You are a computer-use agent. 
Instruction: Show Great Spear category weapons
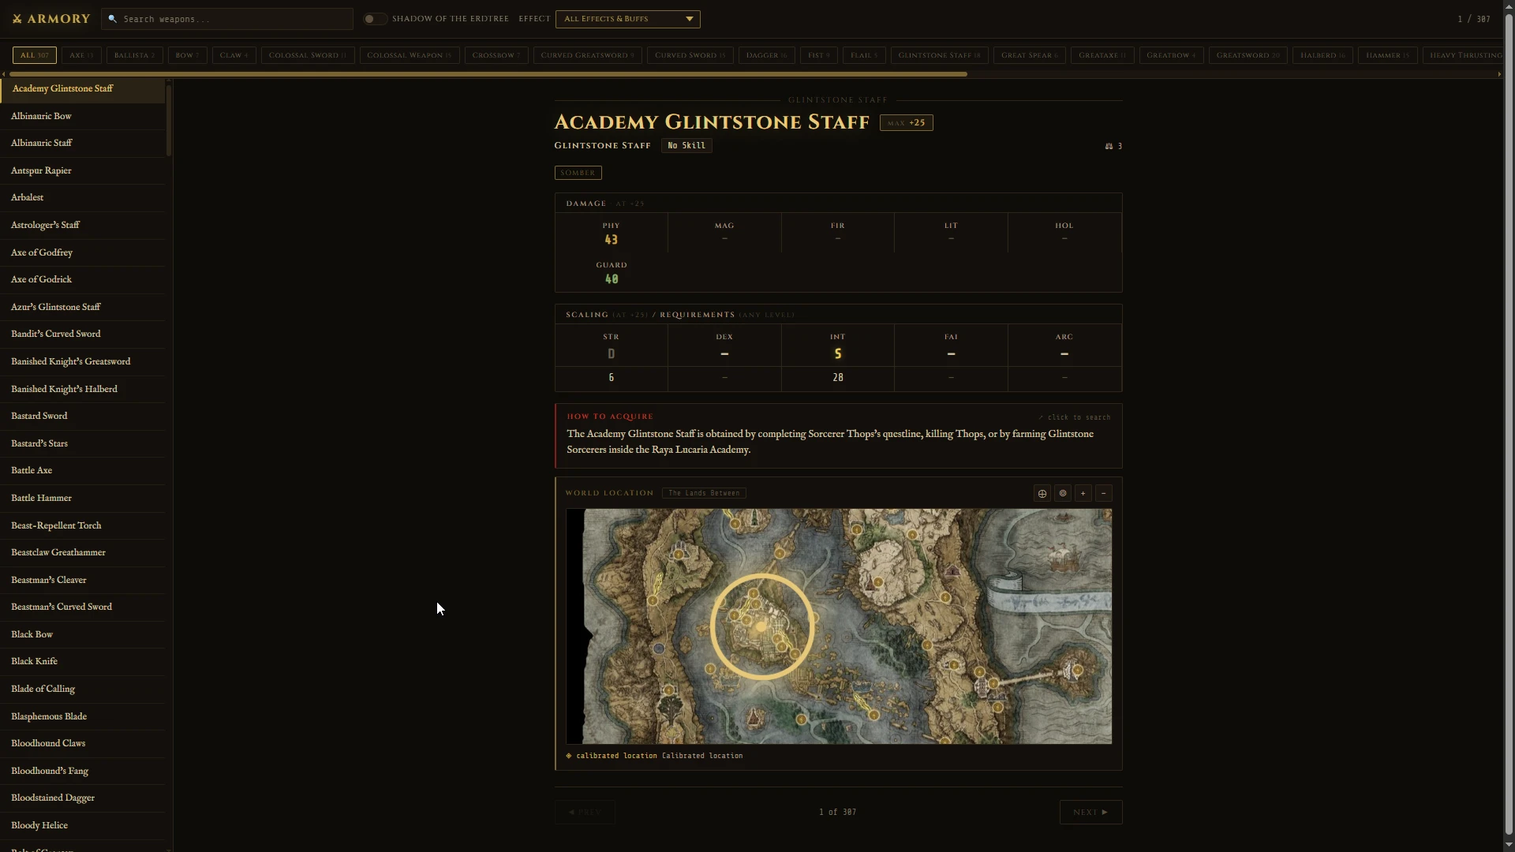1030,55
